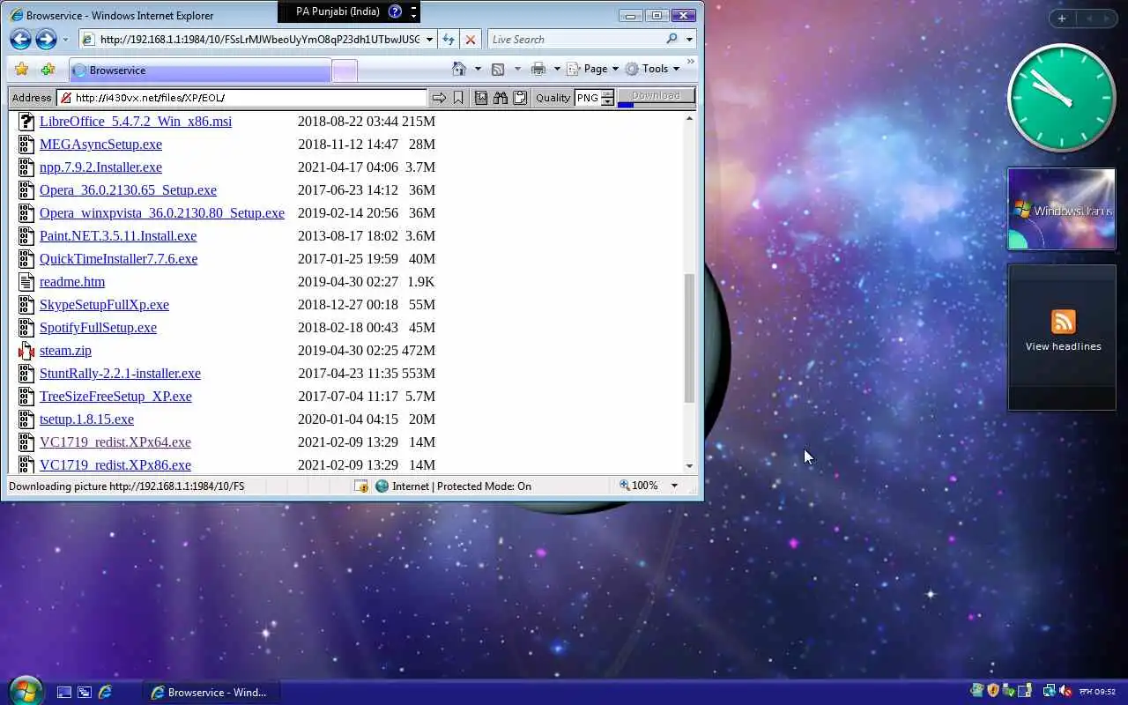Refresh the page in Internet Explorer

tap(449, 39)
